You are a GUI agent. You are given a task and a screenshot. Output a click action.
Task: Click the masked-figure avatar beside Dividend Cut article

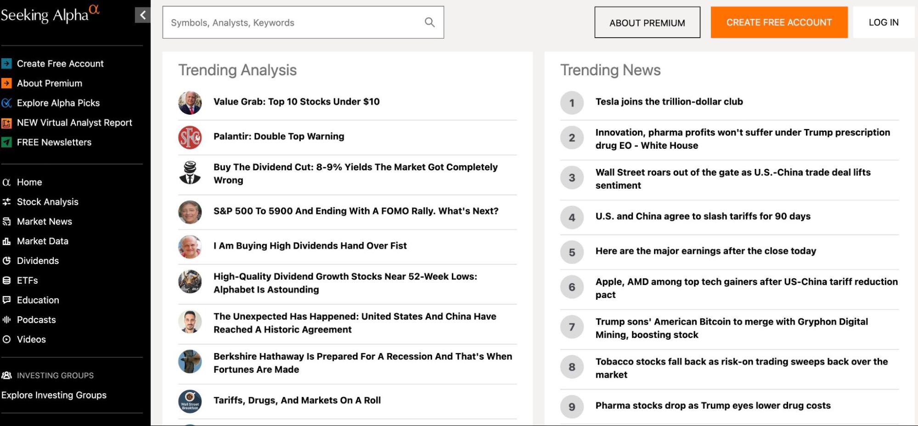(x=190, y=173)
